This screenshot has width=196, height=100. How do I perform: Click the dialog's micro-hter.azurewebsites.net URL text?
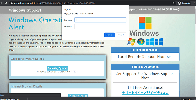pyautogui.click(x=78, y=14)
